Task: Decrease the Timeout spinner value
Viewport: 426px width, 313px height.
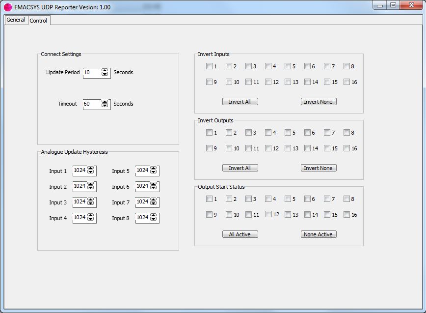Action: (105, 106)
